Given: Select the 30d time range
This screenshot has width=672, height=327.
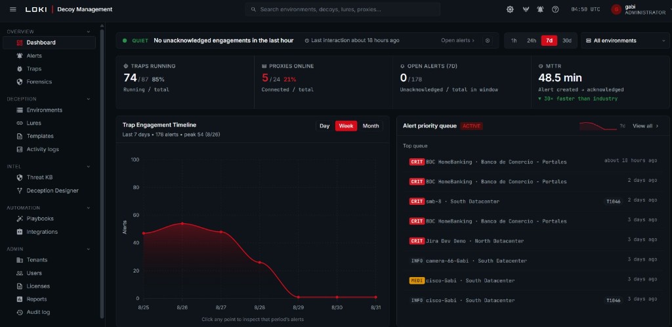Looking at the screenshot, I should (x=566, y=41).
